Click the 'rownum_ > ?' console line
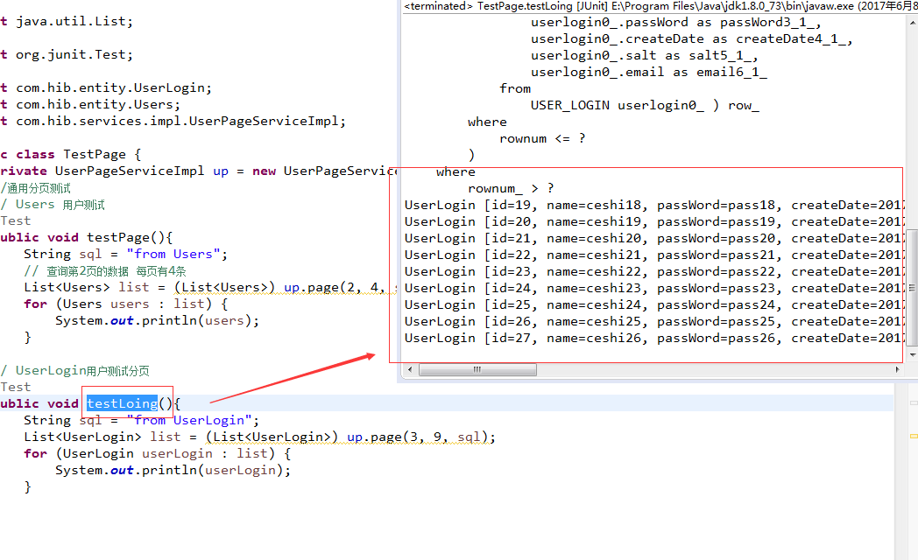The height and width of the screenshot is (560, 918). coord(511,189)
